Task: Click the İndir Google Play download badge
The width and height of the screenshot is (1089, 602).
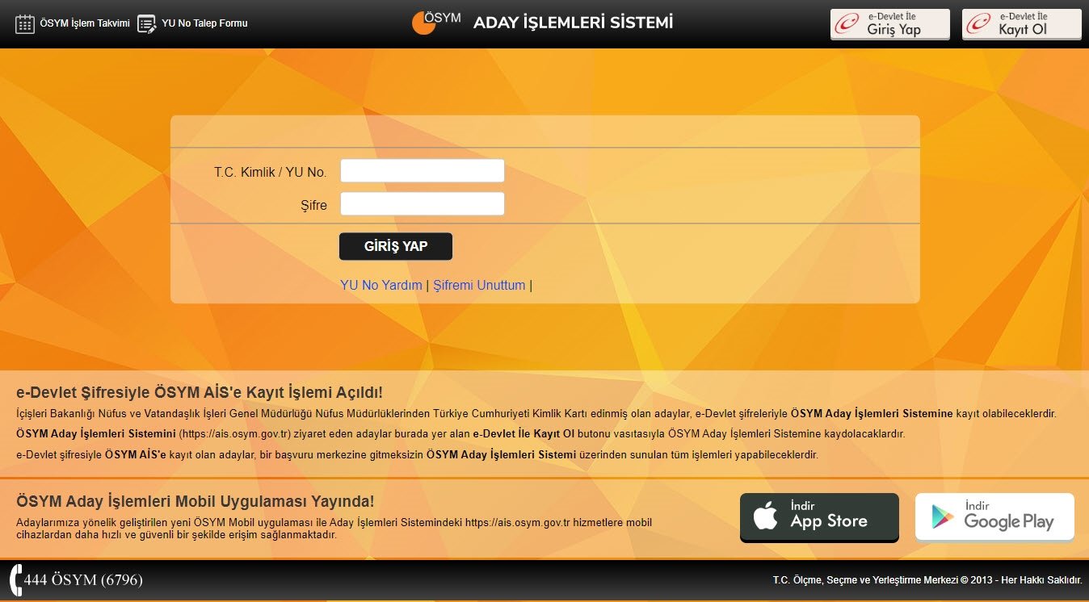Action: click(x=994, y=517)
